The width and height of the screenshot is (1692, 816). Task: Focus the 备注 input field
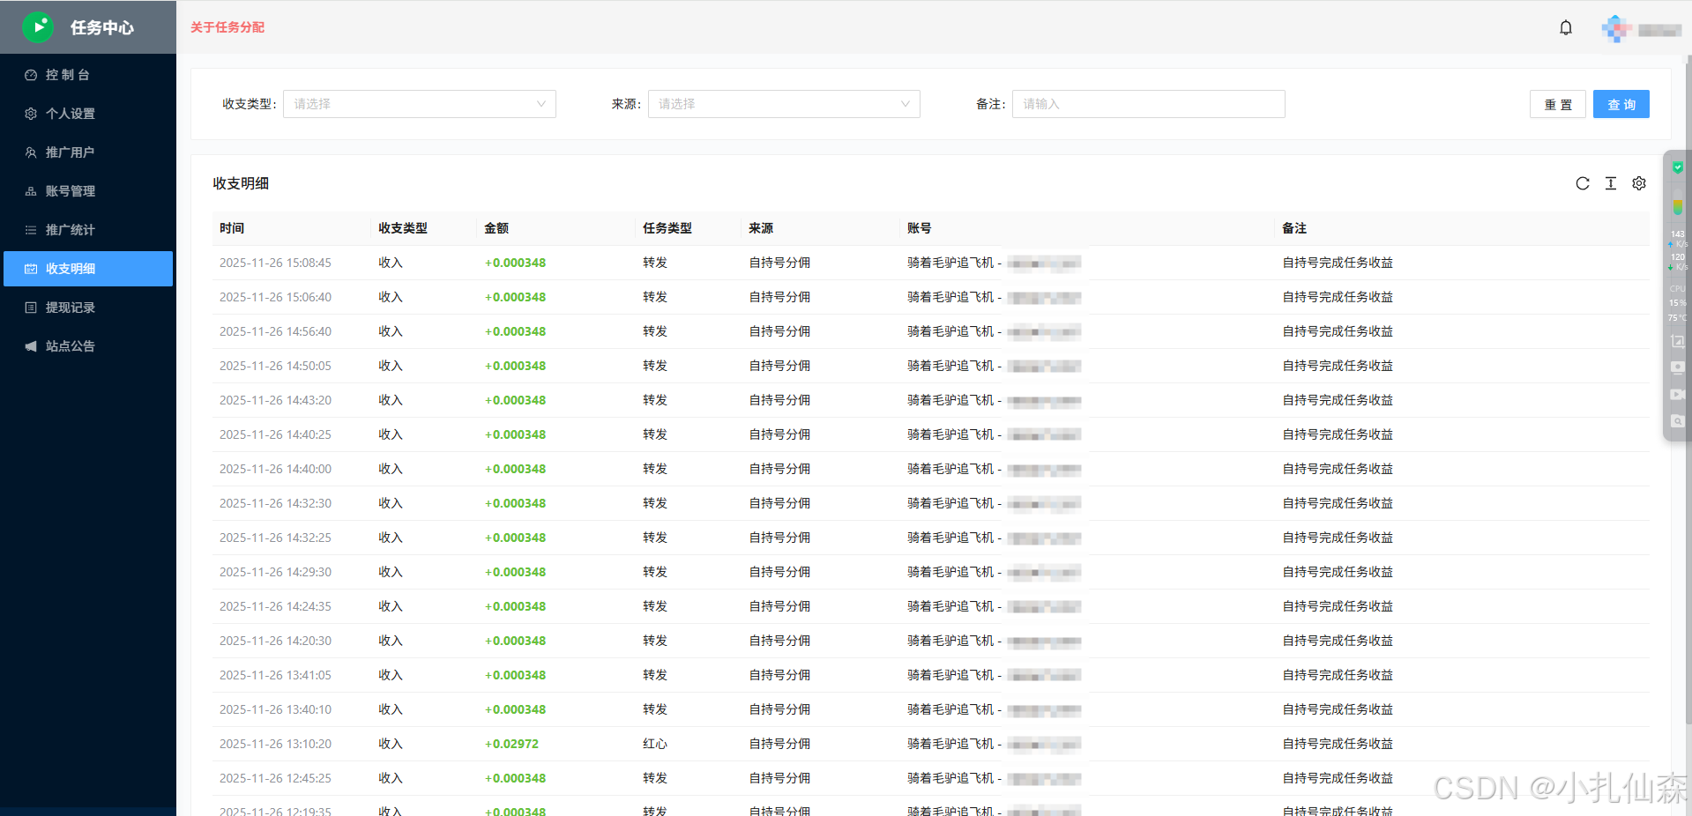tap(1148, 104)
